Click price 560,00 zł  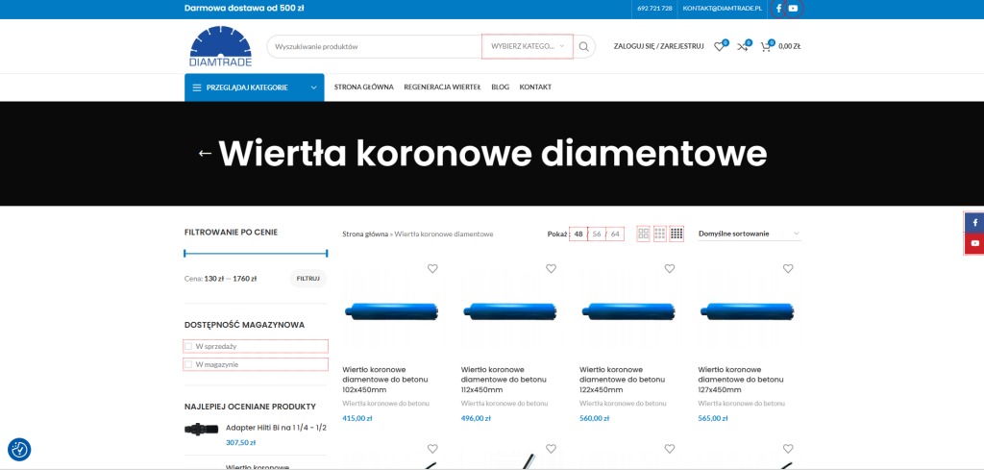595,418
